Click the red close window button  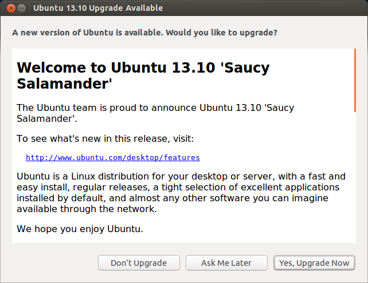pos(11,8)
